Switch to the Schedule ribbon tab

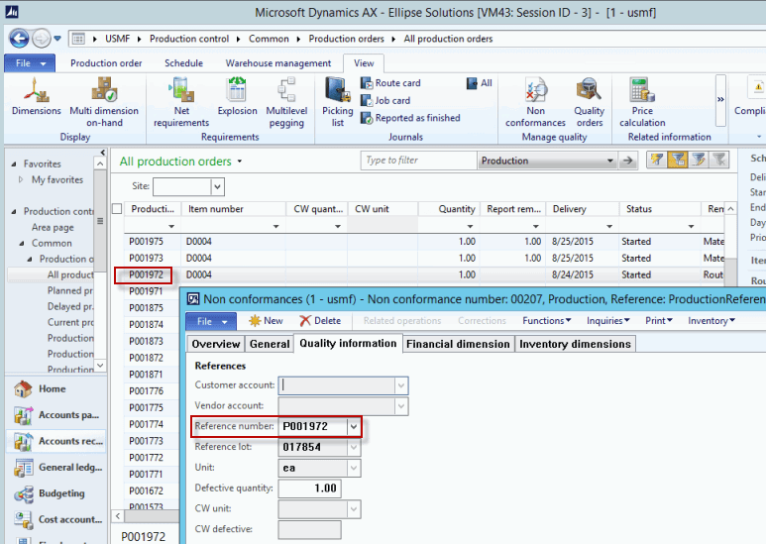[183, 63]
